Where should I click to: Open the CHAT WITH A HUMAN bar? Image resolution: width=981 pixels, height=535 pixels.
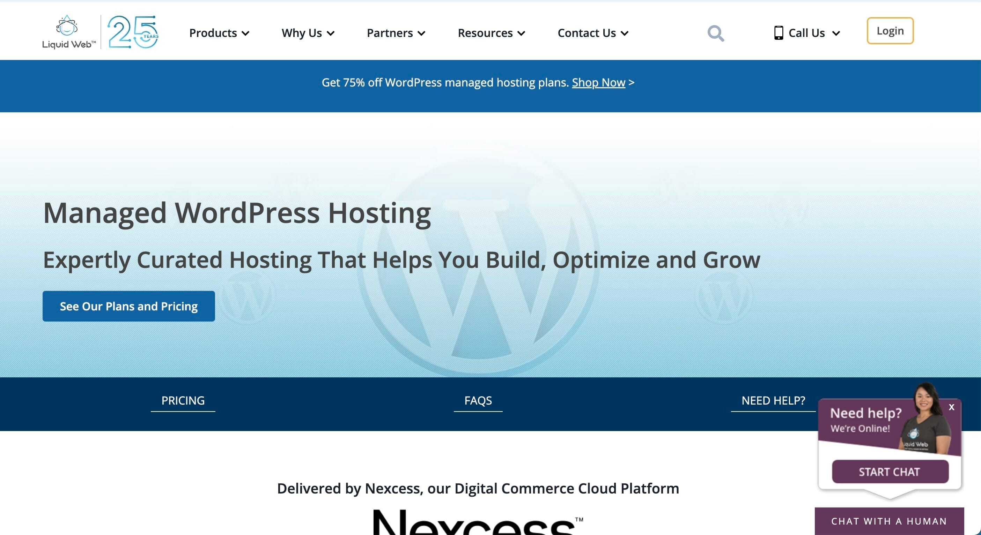pos(889,521)
